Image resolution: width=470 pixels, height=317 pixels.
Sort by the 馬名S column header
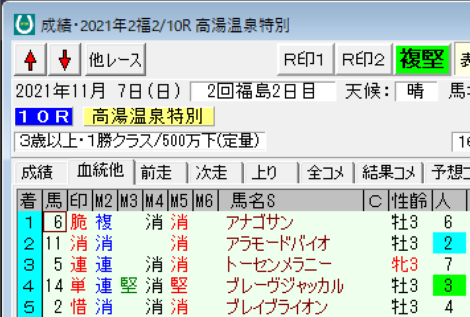291,201
